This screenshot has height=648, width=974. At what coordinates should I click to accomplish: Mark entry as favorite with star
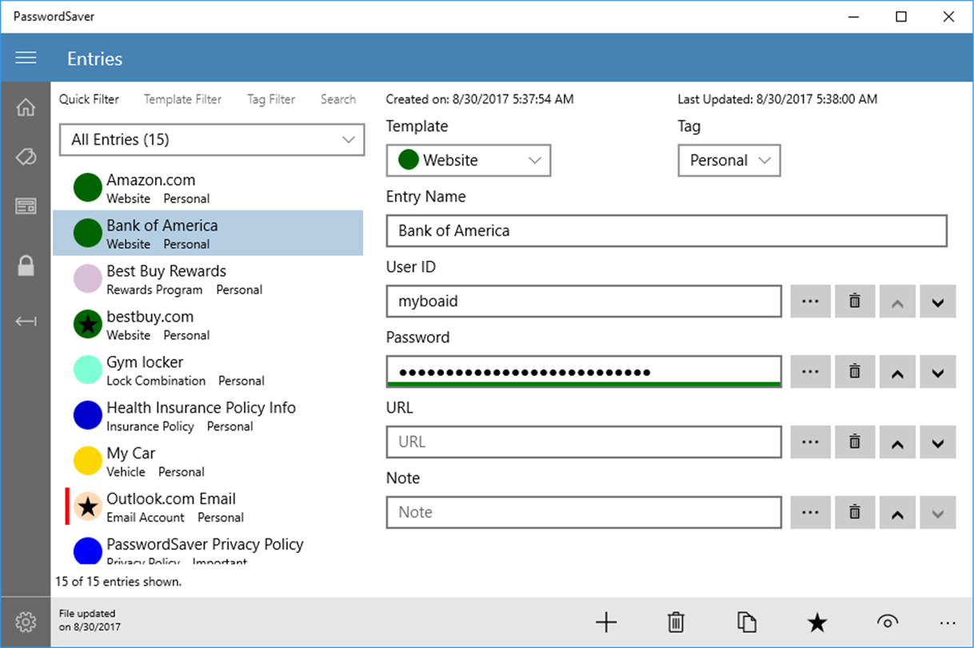tap(816, 622)
